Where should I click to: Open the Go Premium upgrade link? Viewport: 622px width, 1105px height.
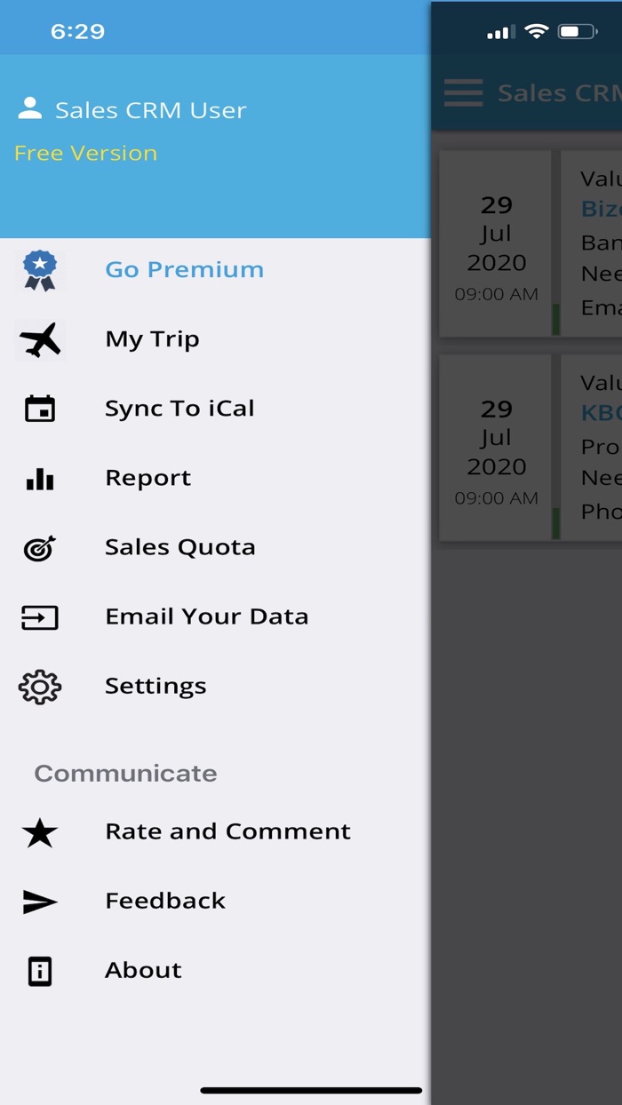184,270
